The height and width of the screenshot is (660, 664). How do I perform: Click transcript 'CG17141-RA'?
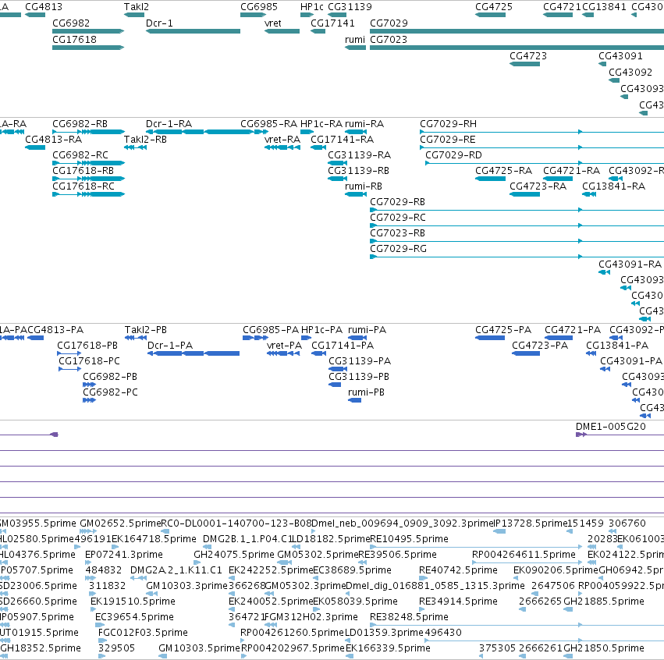pos(343,140)
